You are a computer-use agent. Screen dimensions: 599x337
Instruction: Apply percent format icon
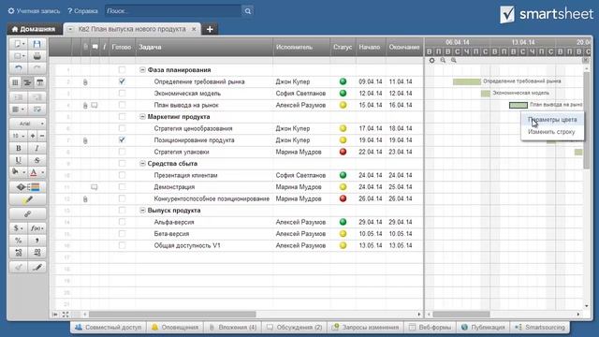coord(18,241)
